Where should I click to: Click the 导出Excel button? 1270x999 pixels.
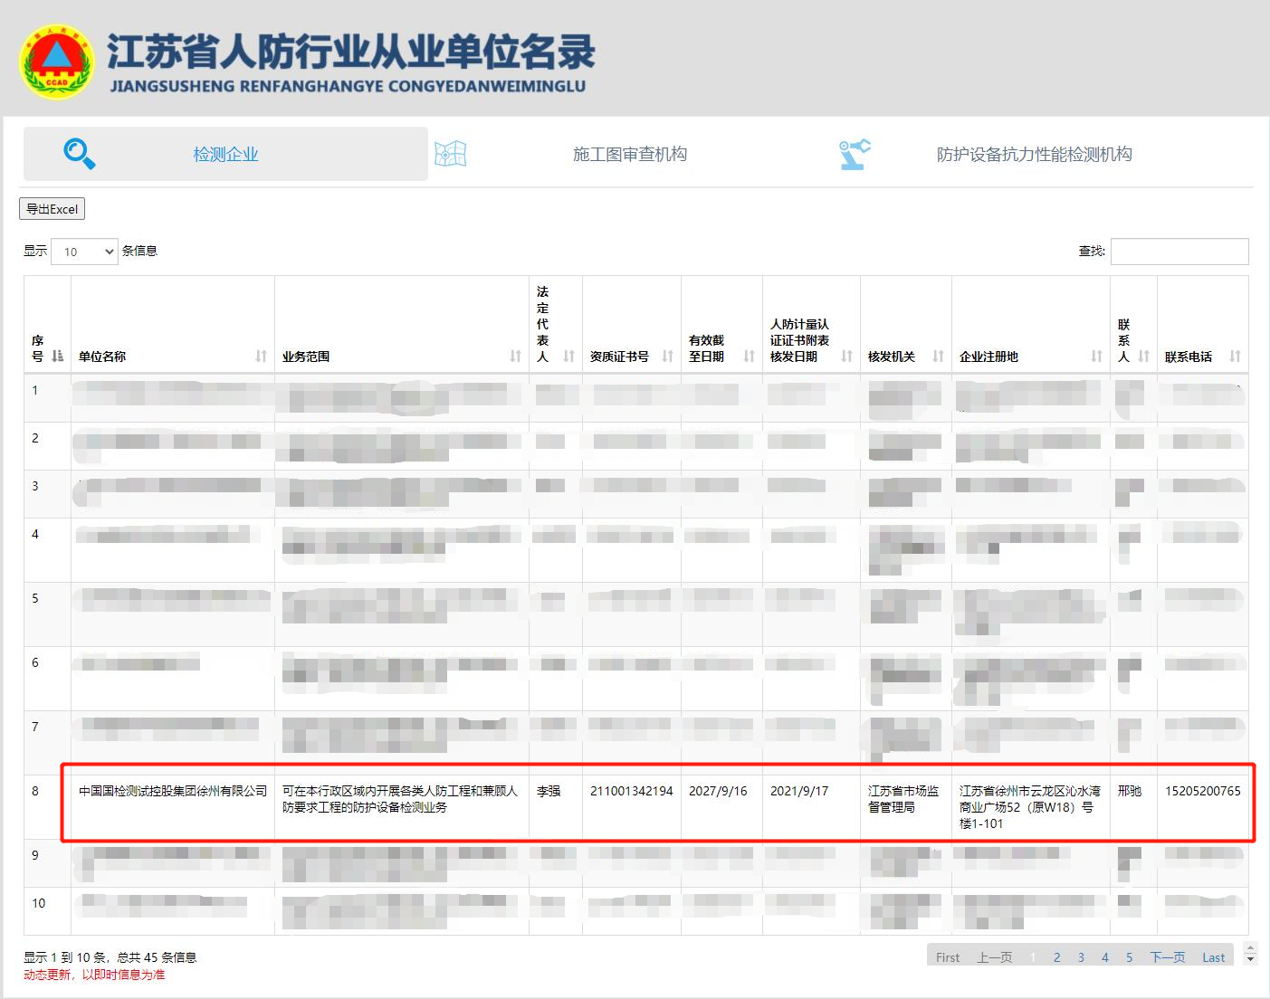pos(53,209)
